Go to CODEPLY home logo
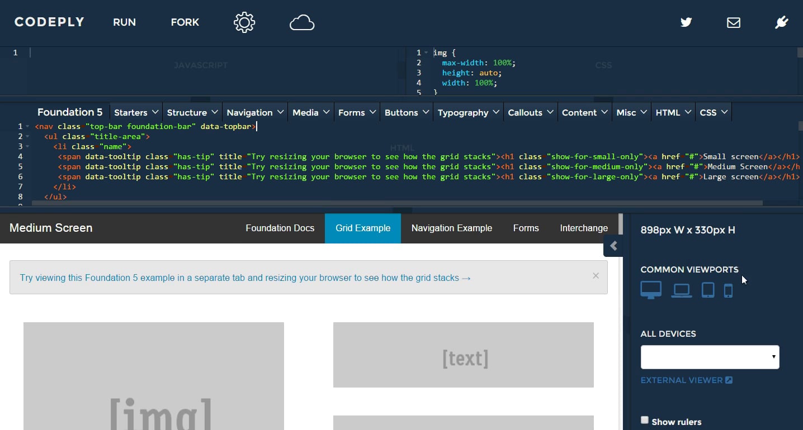Screen dimensions: 803x430 click(x=49, y=22)
